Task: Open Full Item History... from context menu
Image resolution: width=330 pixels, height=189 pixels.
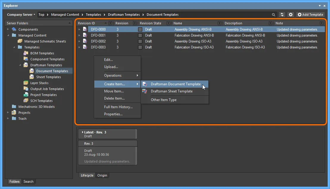Action: [118, 107]
